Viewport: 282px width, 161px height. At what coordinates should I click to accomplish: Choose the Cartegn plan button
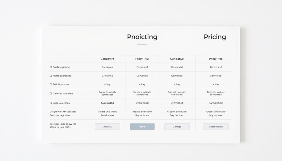(177, 127)
